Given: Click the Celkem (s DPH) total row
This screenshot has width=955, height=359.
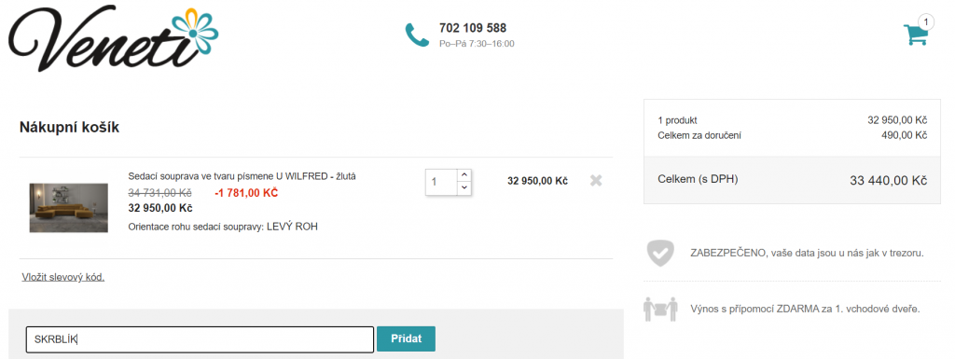Looking at the screenshot, I should pos(792,180).
